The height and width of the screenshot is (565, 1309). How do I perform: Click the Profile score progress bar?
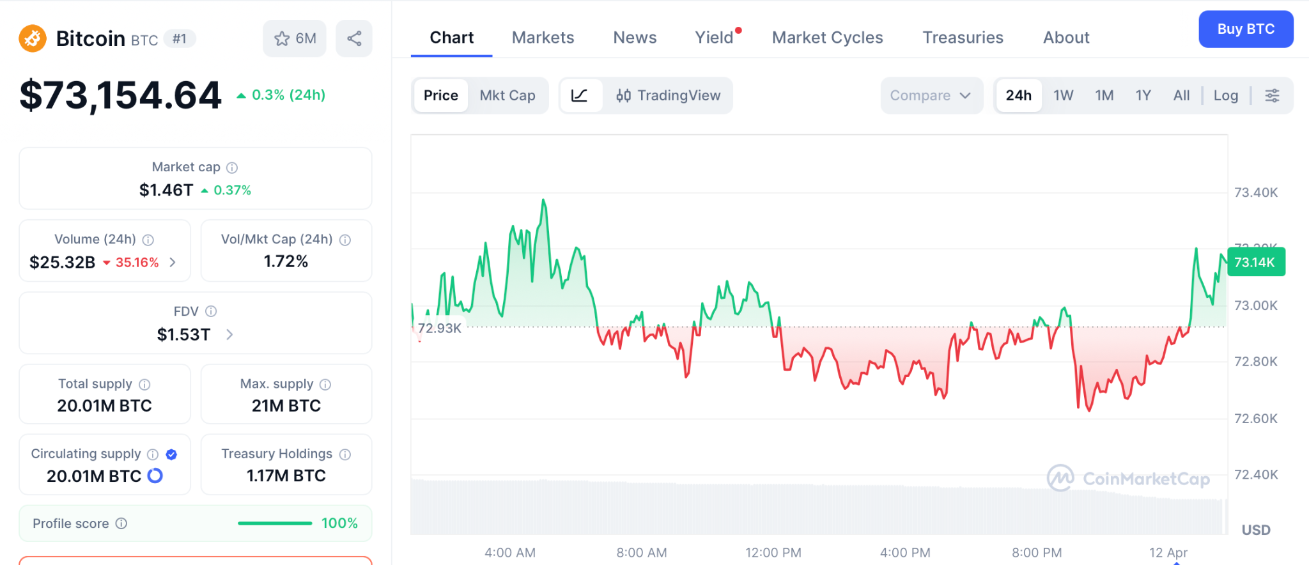[x=275, y=523]
